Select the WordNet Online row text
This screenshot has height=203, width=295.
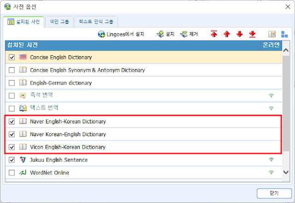[x=49, y=173]
